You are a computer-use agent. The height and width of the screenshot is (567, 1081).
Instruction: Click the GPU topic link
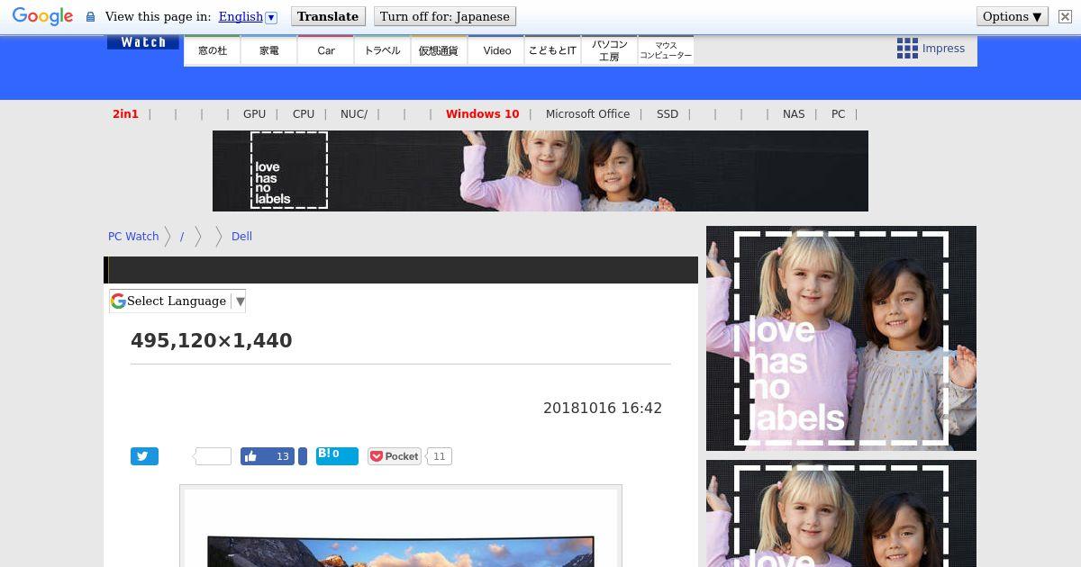tap(254, 114)
